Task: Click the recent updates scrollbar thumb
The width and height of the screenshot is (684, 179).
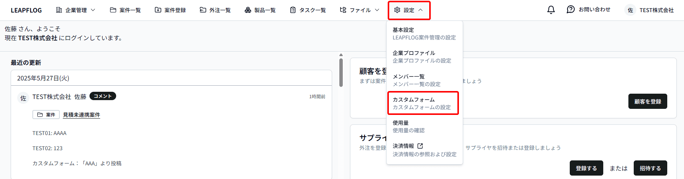Action: [341, 72]
